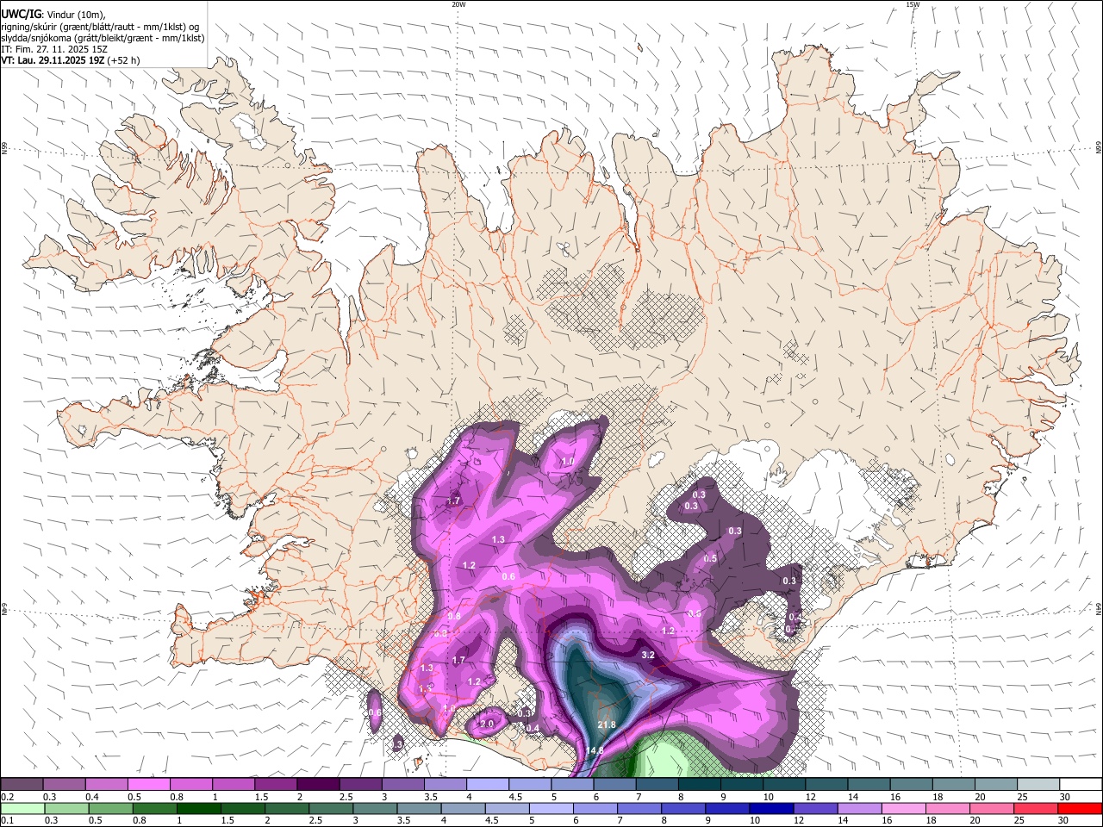Select lower legend swatch between 16 and 18
Image resolution: width=1103 pixels, height=827 pixels.
902,808
